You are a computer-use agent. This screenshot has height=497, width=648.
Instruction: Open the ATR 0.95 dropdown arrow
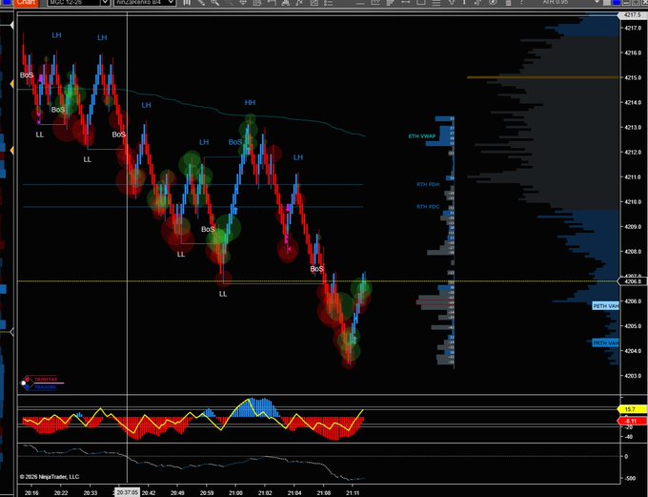click(x=597, y=3)
